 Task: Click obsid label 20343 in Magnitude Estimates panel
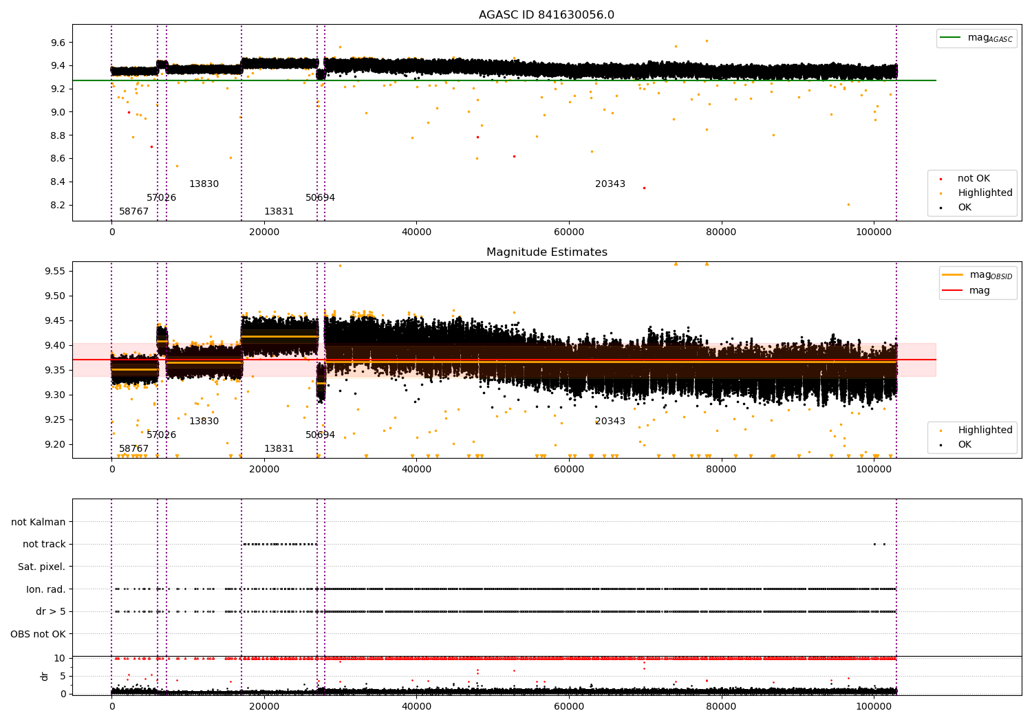(x=610, y=422)
